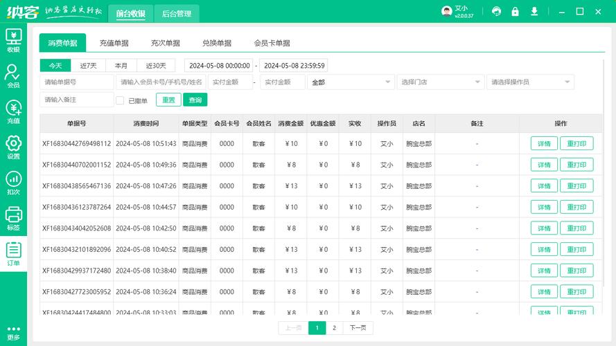Click the 重置 reset button

tap(168, 100)
